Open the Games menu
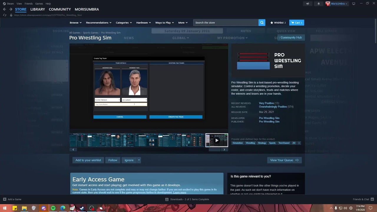Screen dimensions: 377x212 pyautogui.click(x=39, y=4)
